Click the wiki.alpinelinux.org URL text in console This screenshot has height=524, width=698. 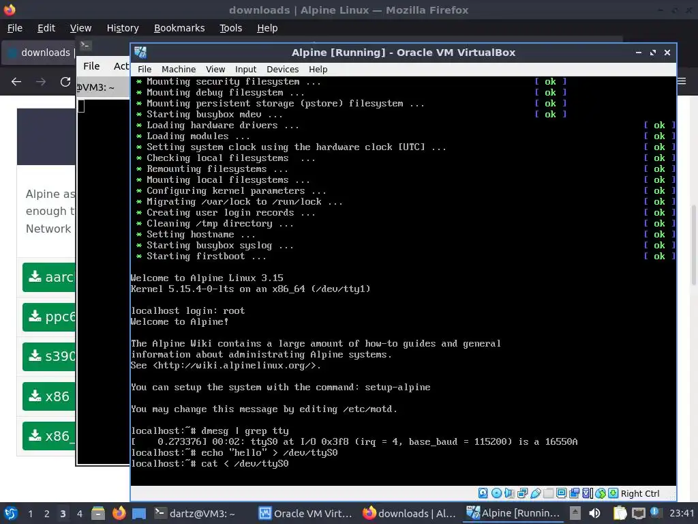236,366
